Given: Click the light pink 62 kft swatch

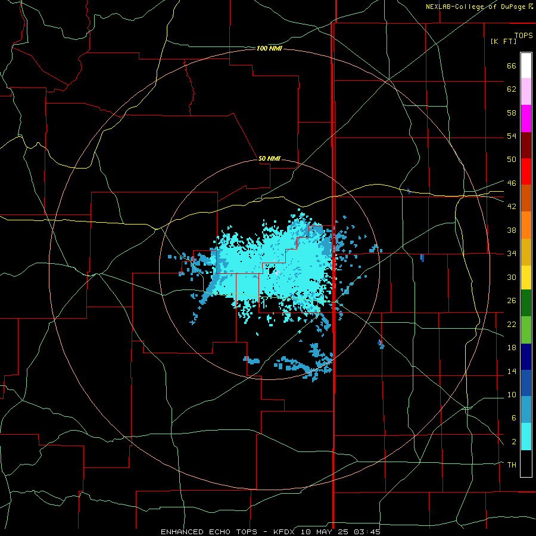Looking at the screenshot, I should click(526, 92).
